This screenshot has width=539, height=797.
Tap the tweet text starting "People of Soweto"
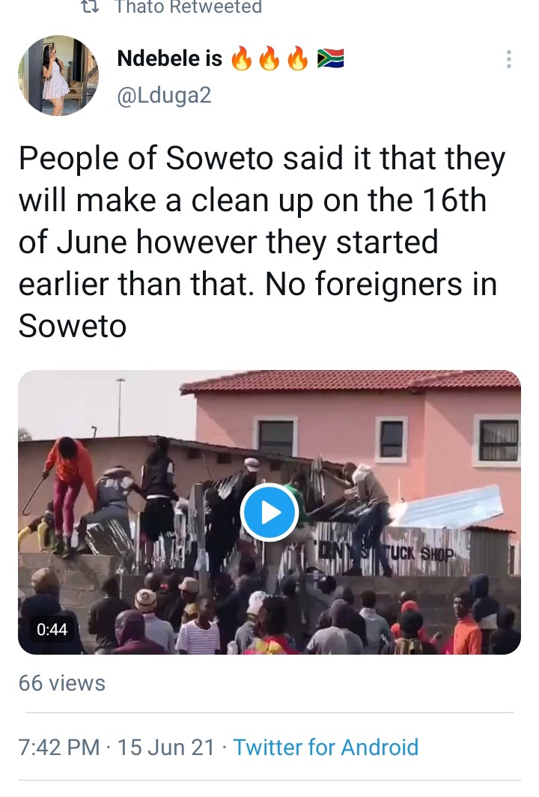pos(261,242)
